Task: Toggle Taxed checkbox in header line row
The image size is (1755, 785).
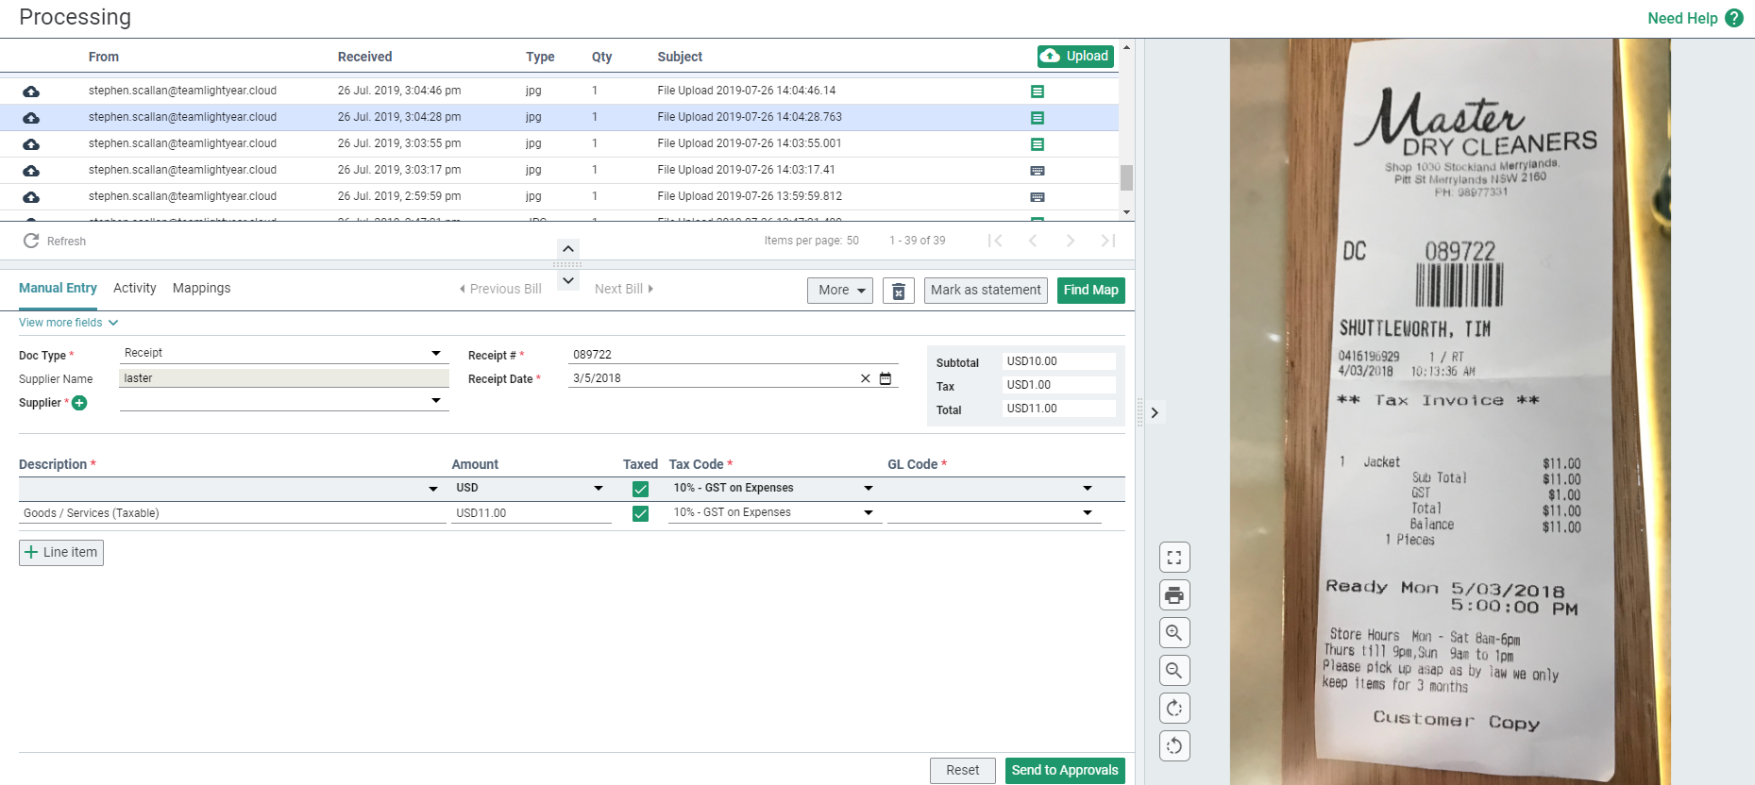Action: pos(640,489)
